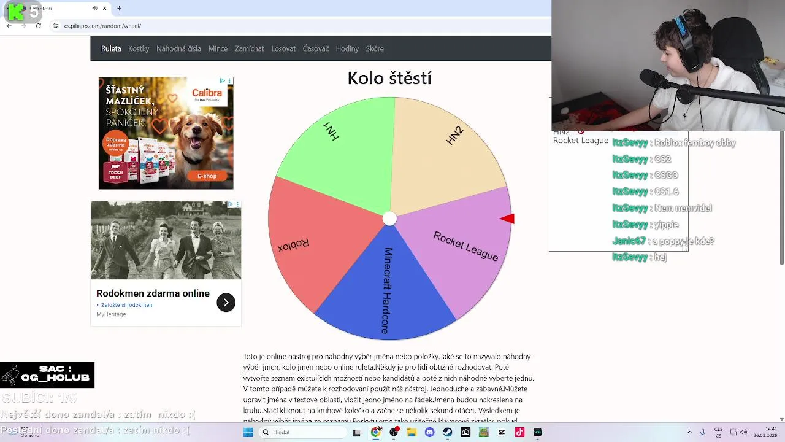Image resolution: width=785 pixels, height=442 pixels.
Task: Open the Windows Start menu
Action: click(248, 432)
